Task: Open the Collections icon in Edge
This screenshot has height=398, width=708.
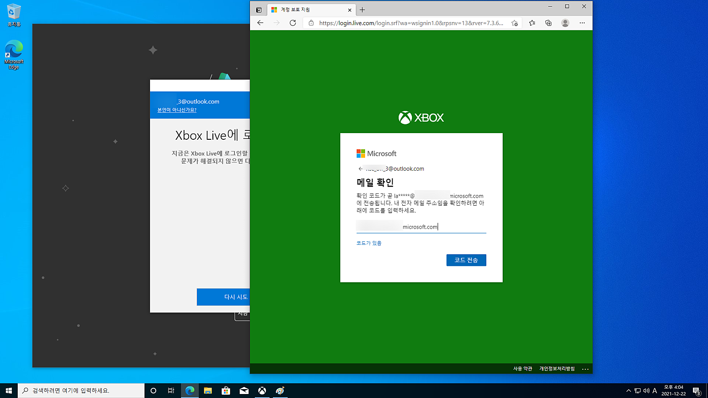Action: point(548,23)
